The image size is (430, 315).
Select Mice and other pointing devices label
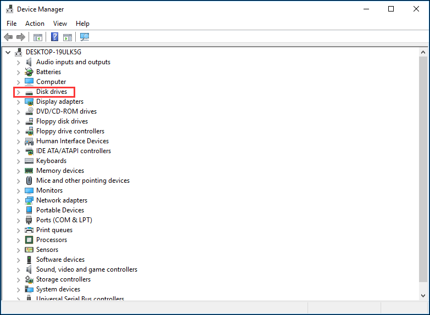point(83,181)
